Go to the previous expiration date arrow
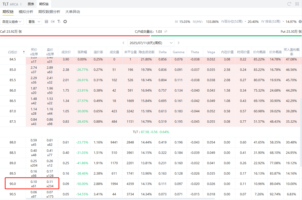Viewport: 302px width, 200px height. point(123,43)
